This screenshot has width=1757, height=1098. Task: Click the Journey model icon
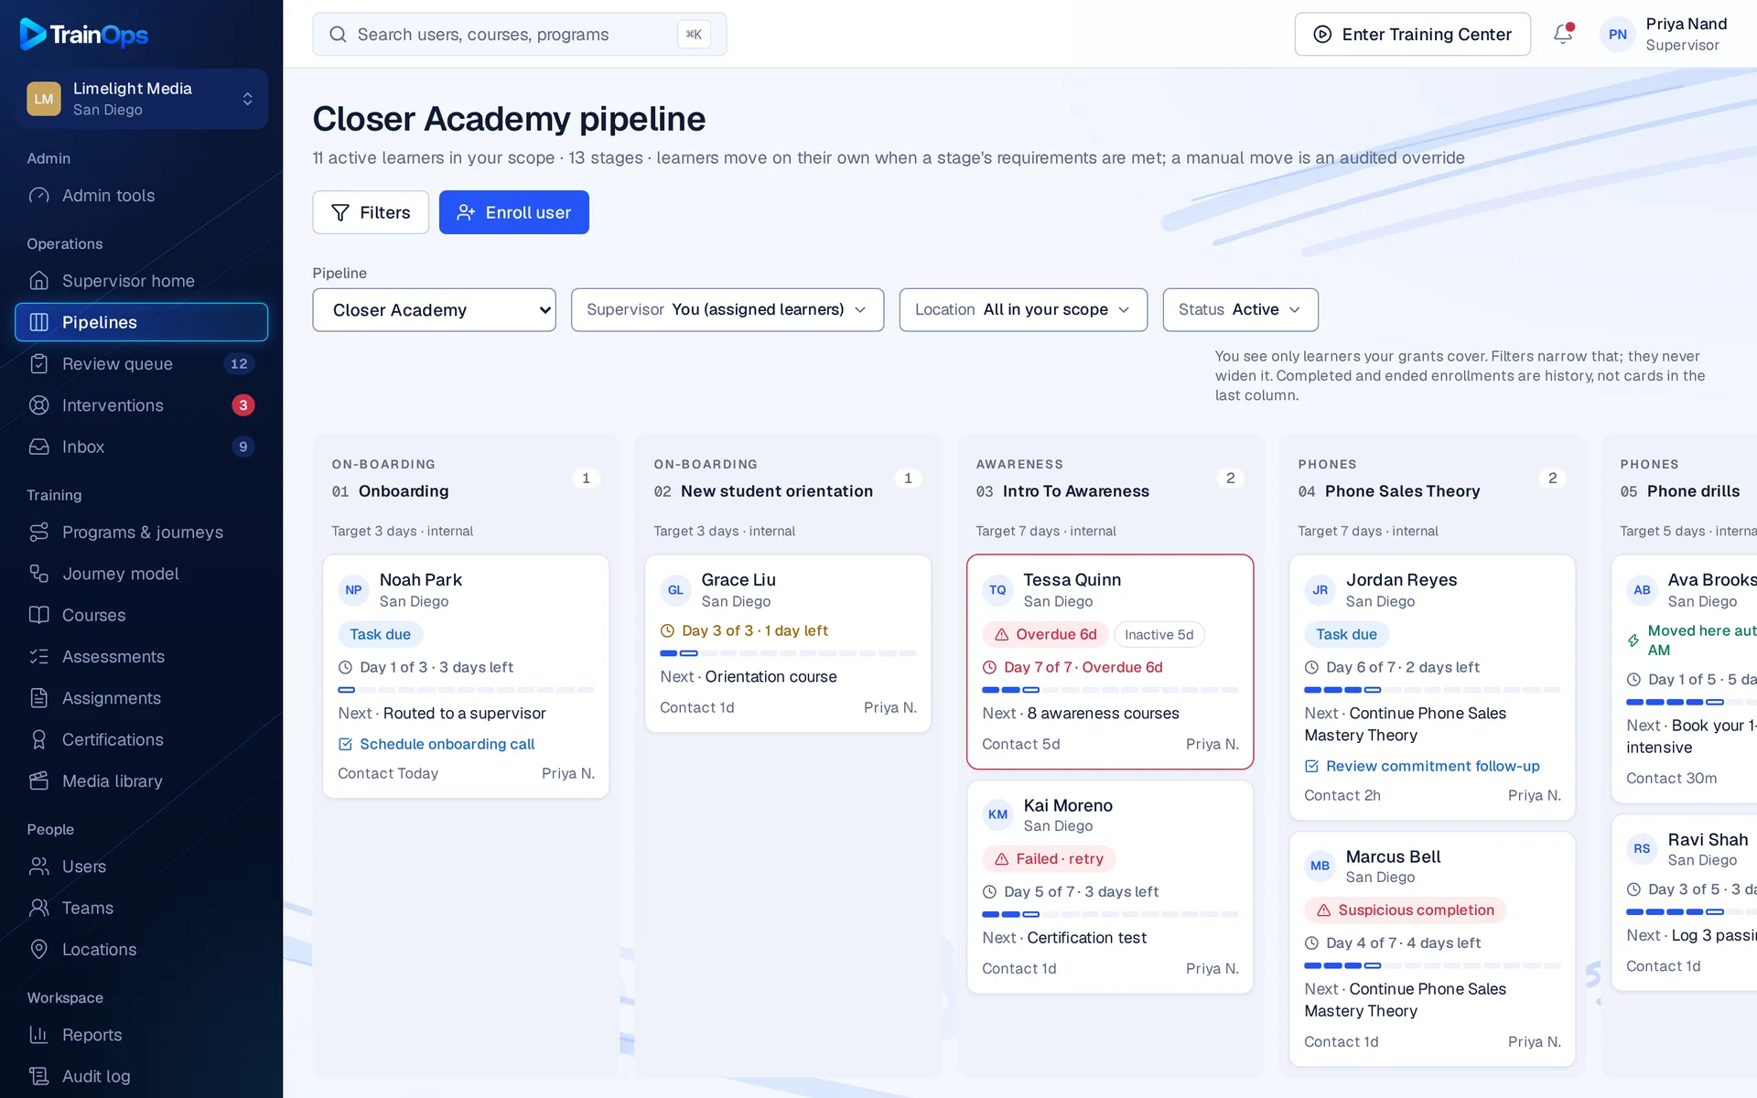coord(38,574)
